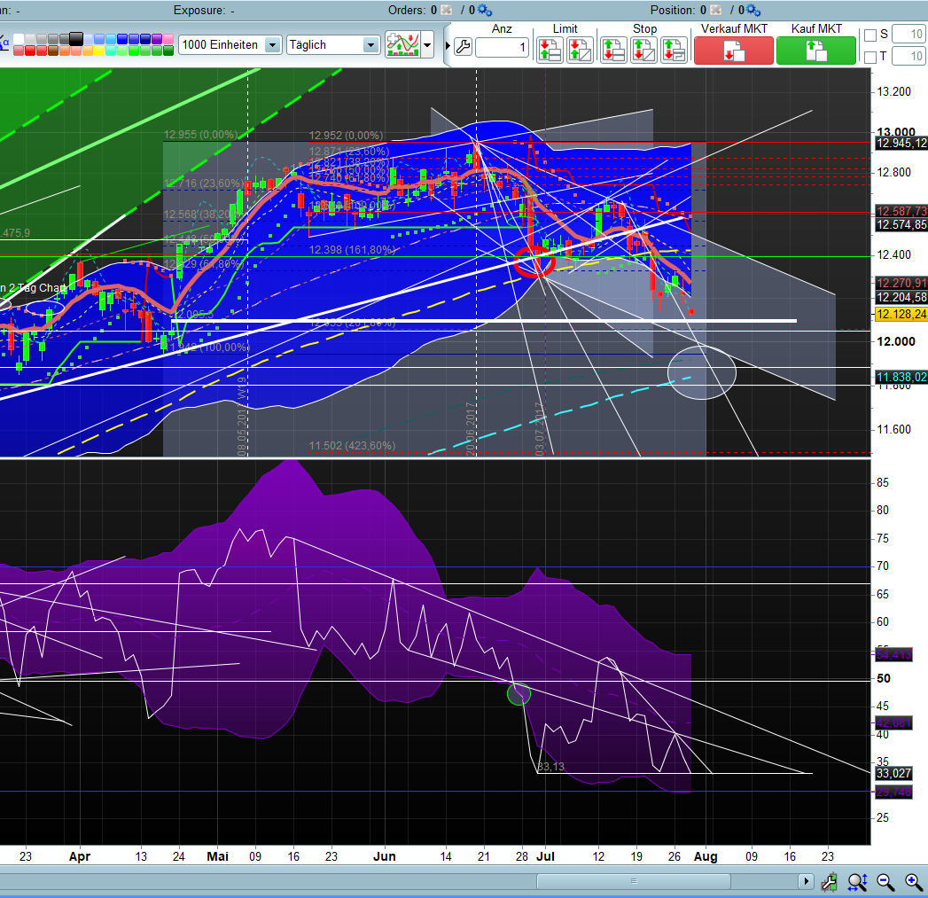Screen dimensions: 928x898
Task: Click the Anz quantity field
Action: (502, 47)
